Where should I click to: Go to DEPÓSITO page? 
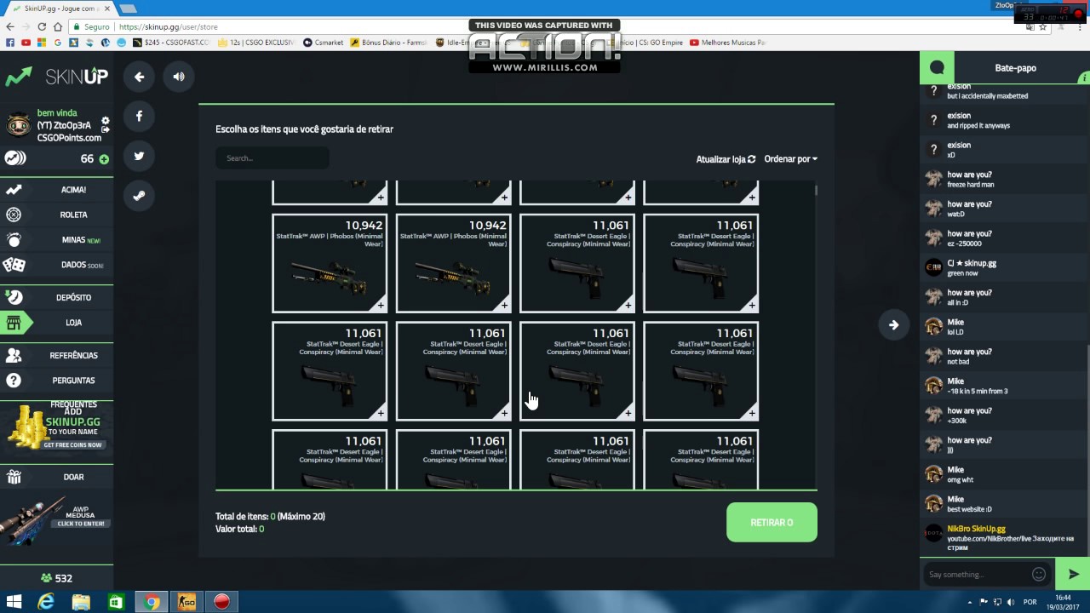tap(56, 297)
